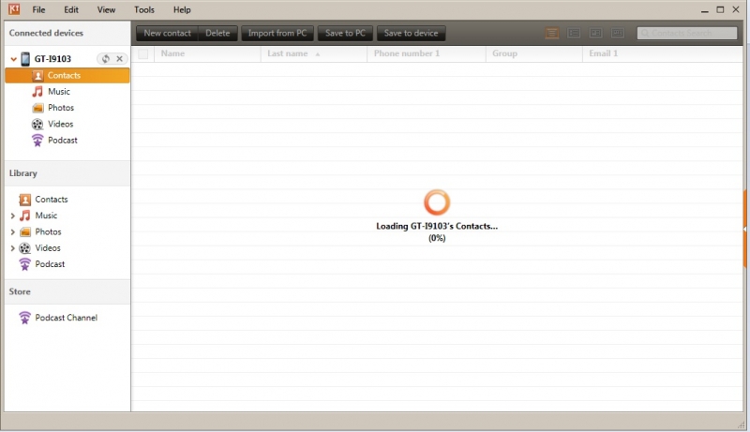
Task: Switch to the list view icon
Action: coord(574,34)
